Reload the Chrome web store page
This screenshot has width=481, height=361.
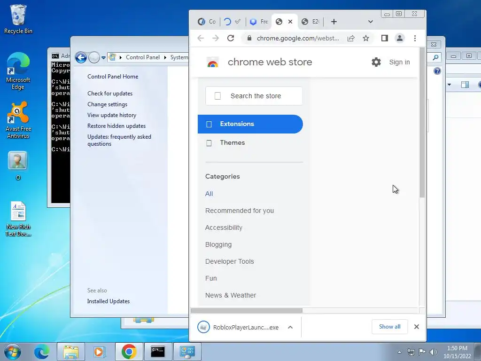pos(231,38)
